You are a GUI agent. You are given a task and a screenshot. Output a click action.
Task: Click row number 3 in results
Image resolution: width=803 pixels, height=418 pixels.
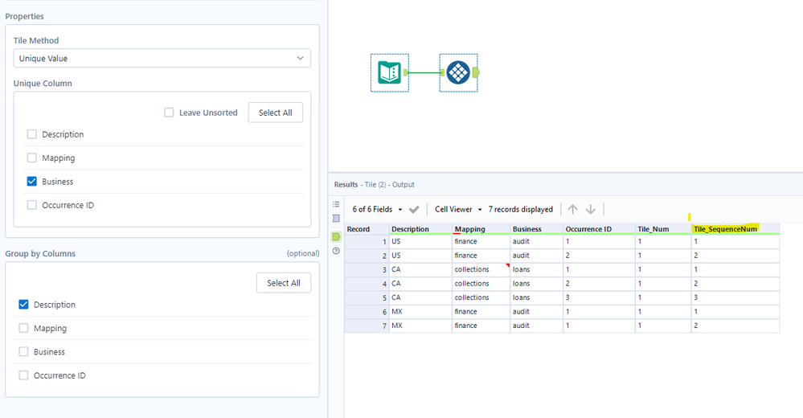click(x=367, y=269)
